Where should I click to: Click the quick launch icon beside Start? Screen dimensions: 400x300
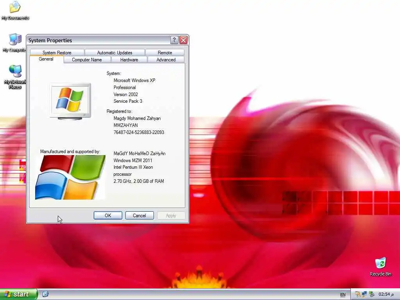tap(45, 294)
